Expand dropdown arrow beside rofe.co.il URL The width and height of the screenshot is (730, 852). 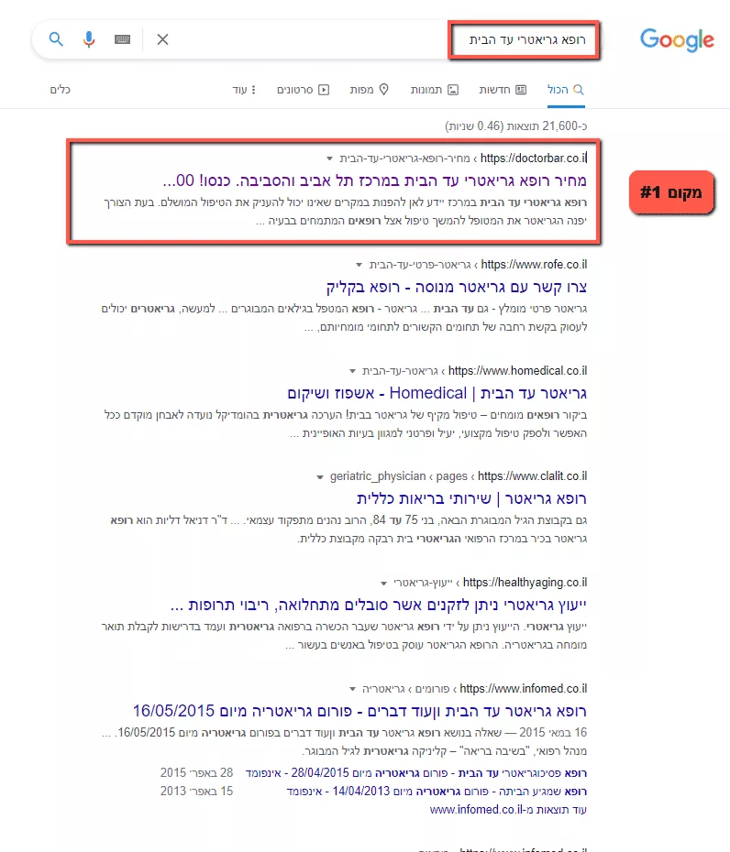click(359, 265)
